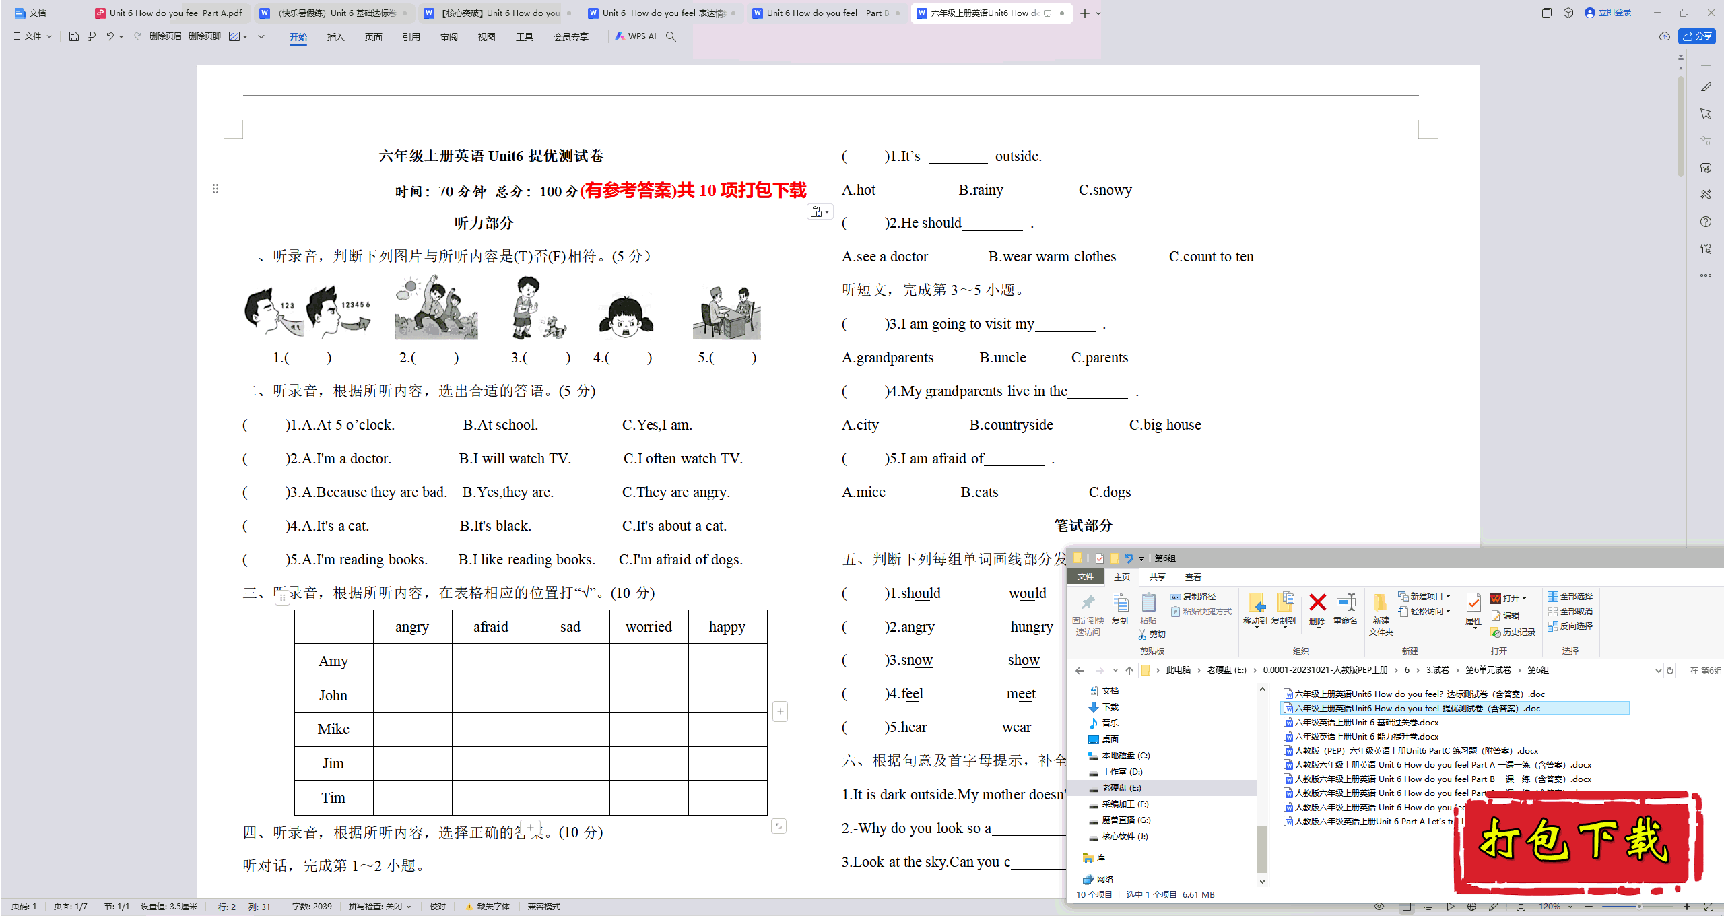Click the new folder icon in file manager
The image size is (1724, 916).
1381,605
